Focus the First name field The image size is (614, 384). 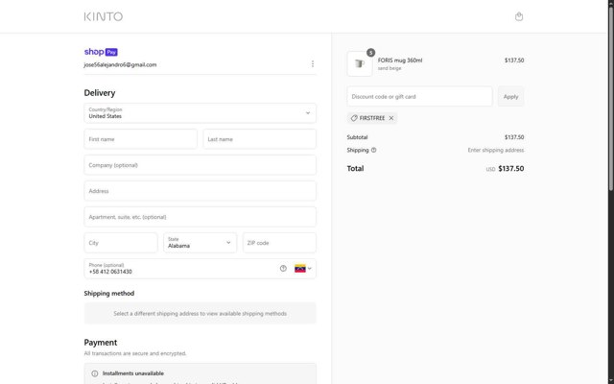pyautogui.click(x=141, y=139)
